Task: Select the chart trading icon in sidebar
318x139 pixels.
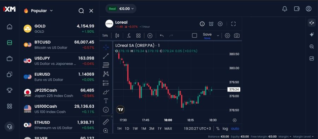Action: [10, 43]
